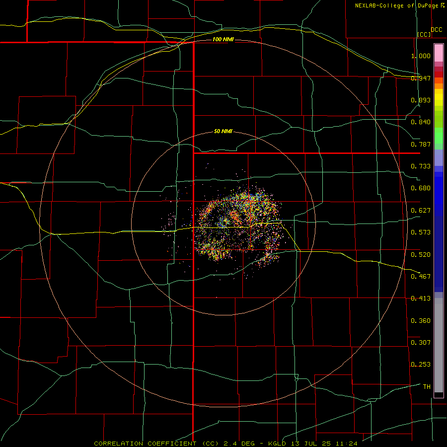
Task: Select the 0.947 scale value
Action: [x=421, y=78]
